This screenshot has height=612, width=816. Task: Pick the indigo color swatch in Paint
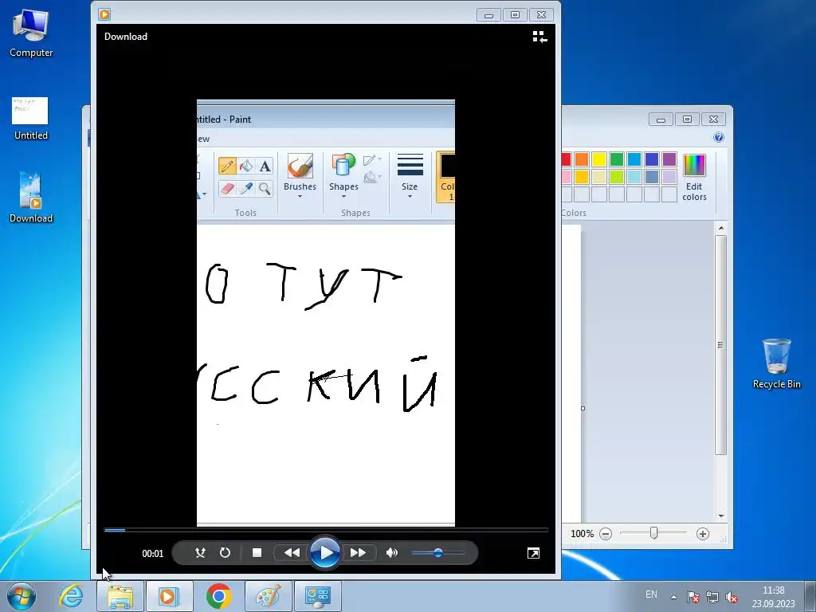point(652,159)
